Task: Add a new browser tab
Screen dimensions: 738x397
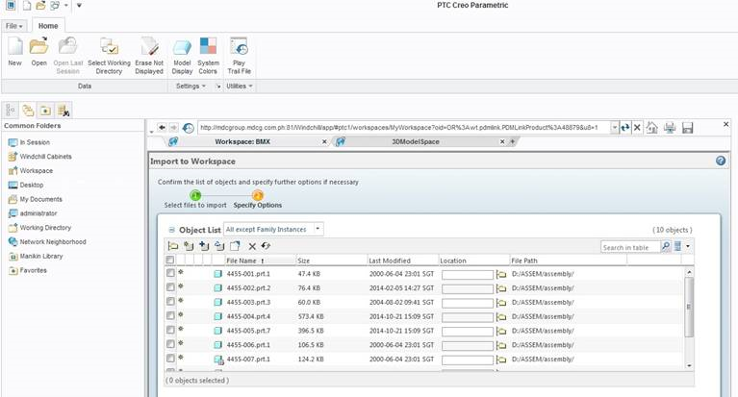Action: 513,141
